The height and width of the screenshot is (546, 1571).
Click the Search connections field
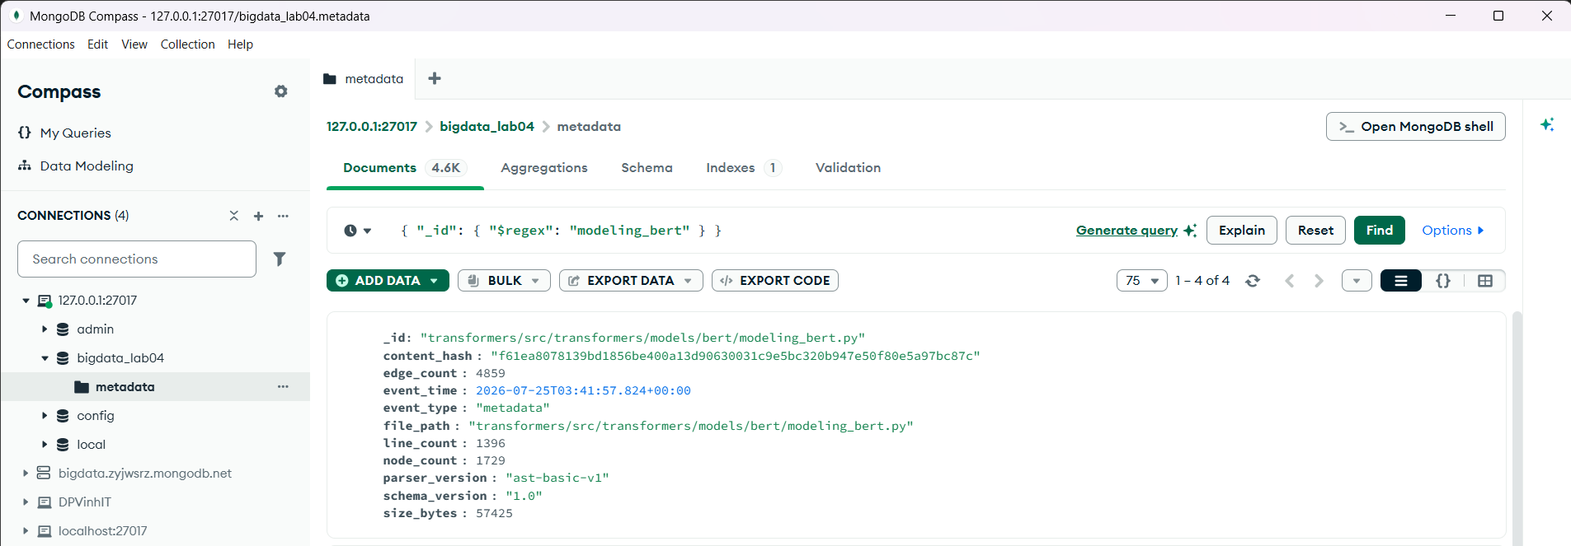[137, 259]
